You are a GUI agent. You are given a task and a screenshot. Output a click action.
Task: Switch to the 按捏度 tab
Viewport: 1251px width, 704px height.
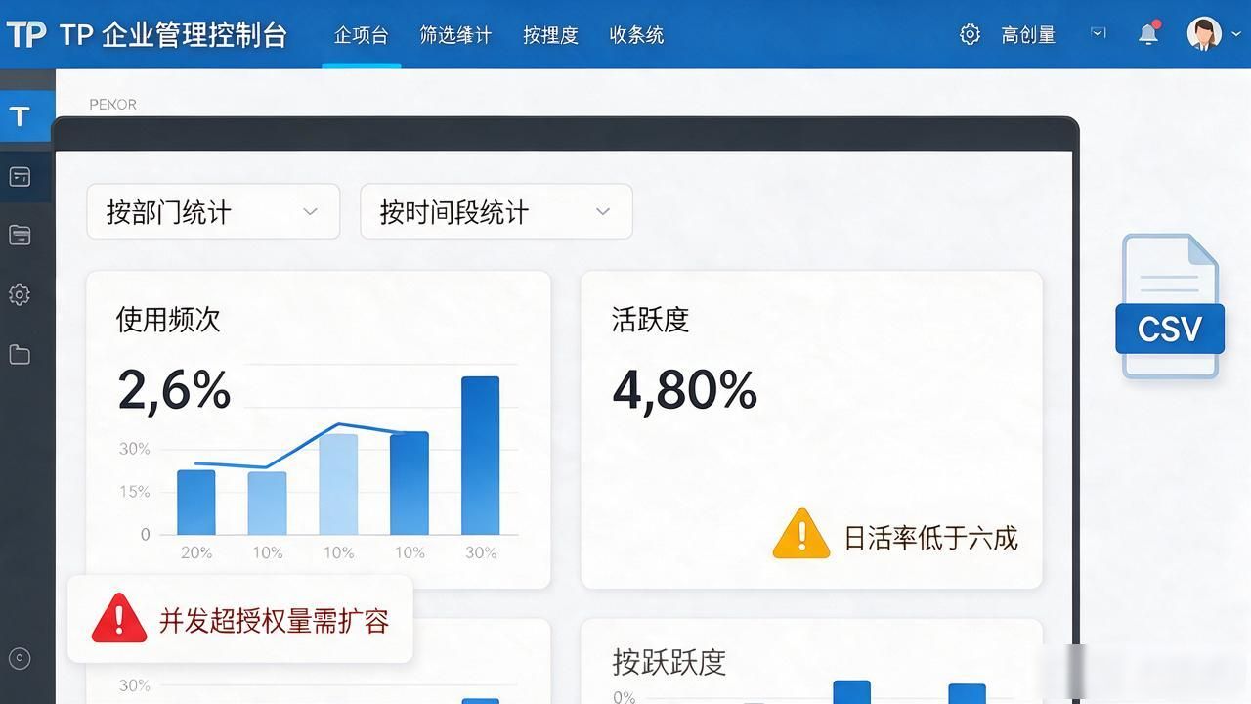coord(550,35)
